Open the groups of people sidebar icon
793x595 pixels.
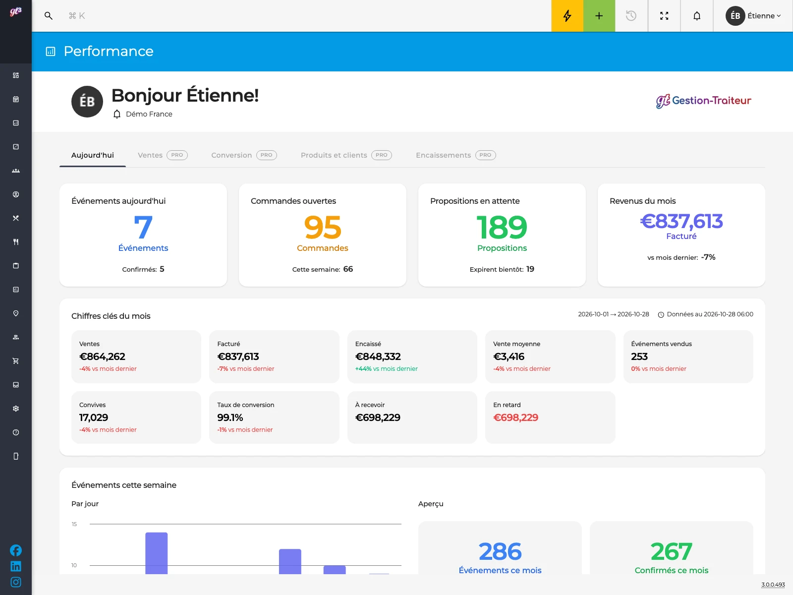(16, 171)
